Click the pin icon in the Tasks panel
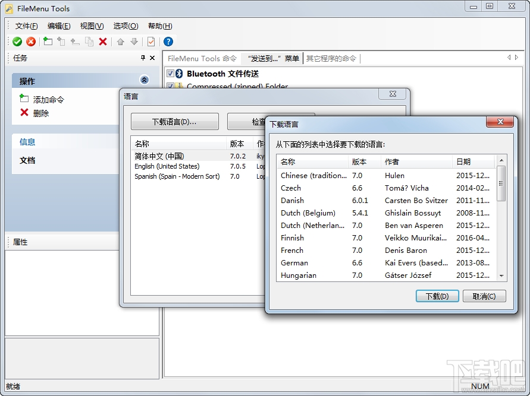 (x=143, y=58)
